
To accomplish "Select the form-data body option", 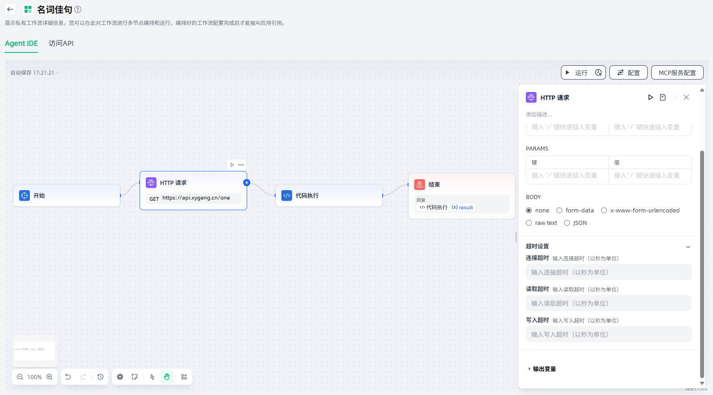I will (x=560, y=211).
